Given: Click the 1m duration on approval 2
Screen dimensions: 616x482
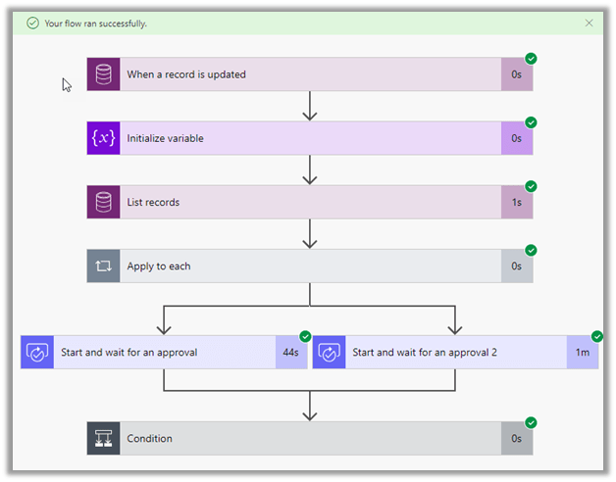Looking at the screenshot, I should (583, 353).
